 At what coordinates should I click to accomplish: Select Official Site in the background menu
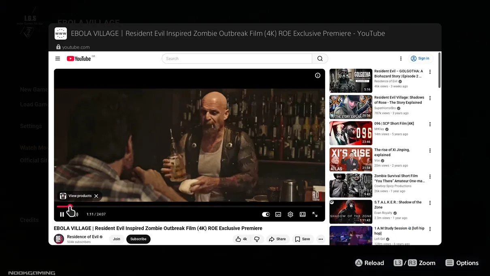tap(34, 160)
